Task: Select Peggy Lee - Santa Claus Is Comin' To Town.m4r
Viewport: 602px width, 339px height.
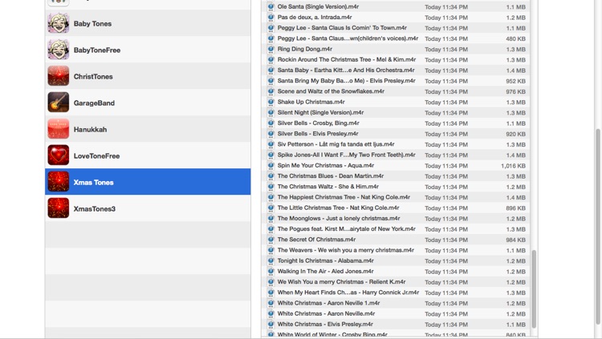Action: pos(342,28)
